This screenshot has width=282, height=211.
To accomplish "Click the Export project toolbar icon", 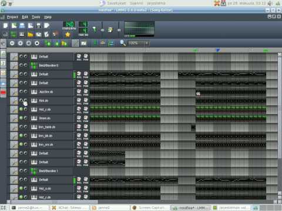I will click(47, 26).
